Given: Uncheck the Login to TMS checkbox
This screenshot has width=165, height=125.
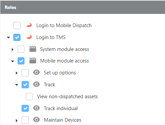Looking at the screenshot, I should (x=17, y=37).
